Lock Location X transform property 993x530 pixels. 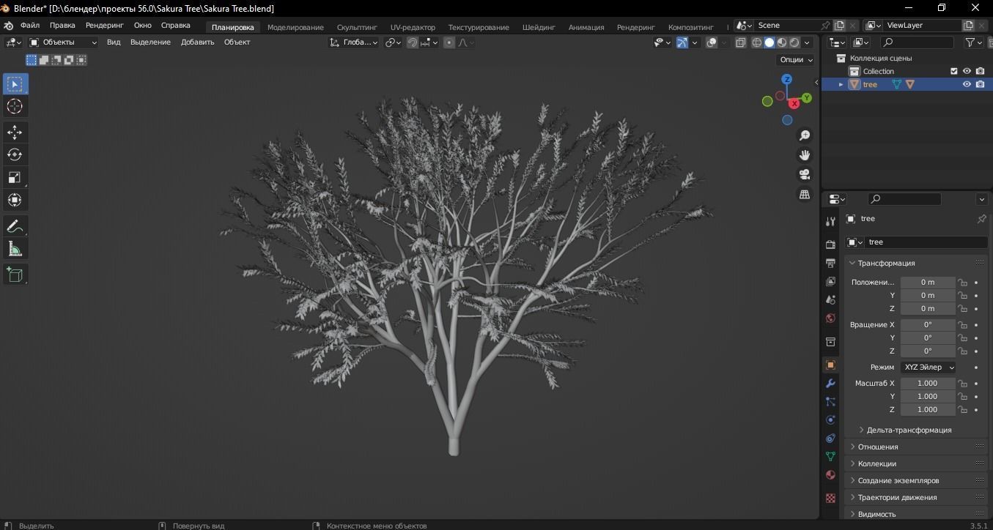click(963, 283)
